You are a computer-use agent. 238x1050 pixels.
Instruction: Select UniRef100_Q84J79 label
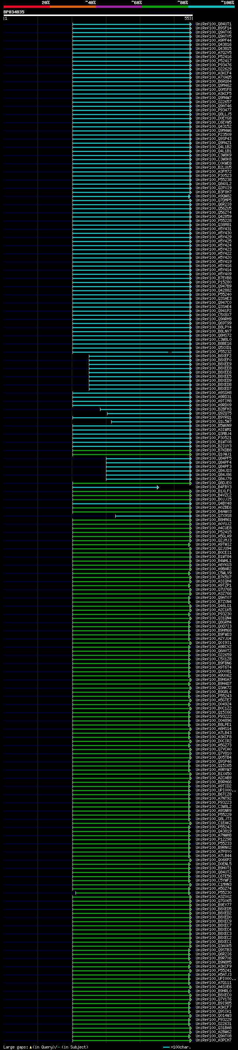point(213,479)
